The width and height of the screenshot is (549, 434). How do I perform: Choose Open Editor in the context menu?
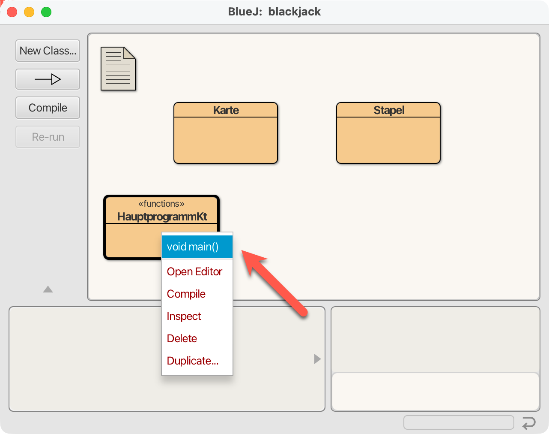[195, 272]
